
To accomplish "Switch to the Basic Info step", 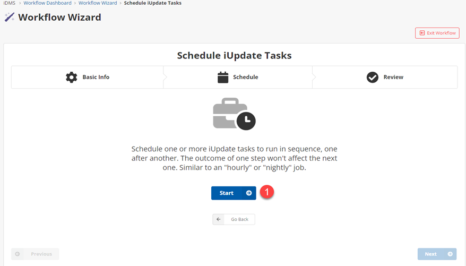I will click(x=96, y=77).
